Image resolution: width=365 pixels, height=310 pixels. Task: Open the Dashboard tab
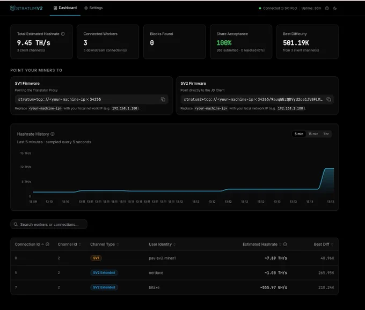pyautogui.click(x=65, y=8)
